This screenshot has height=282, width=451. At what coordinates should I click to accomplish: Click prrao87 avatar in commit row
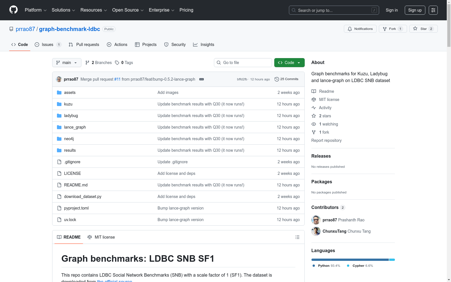pos(59,79)
